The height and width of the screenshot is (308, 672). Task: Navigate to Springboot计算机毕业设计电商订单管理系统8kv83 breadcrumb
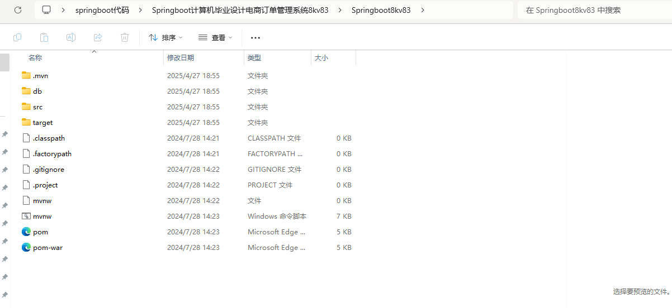tap(240, 10)
